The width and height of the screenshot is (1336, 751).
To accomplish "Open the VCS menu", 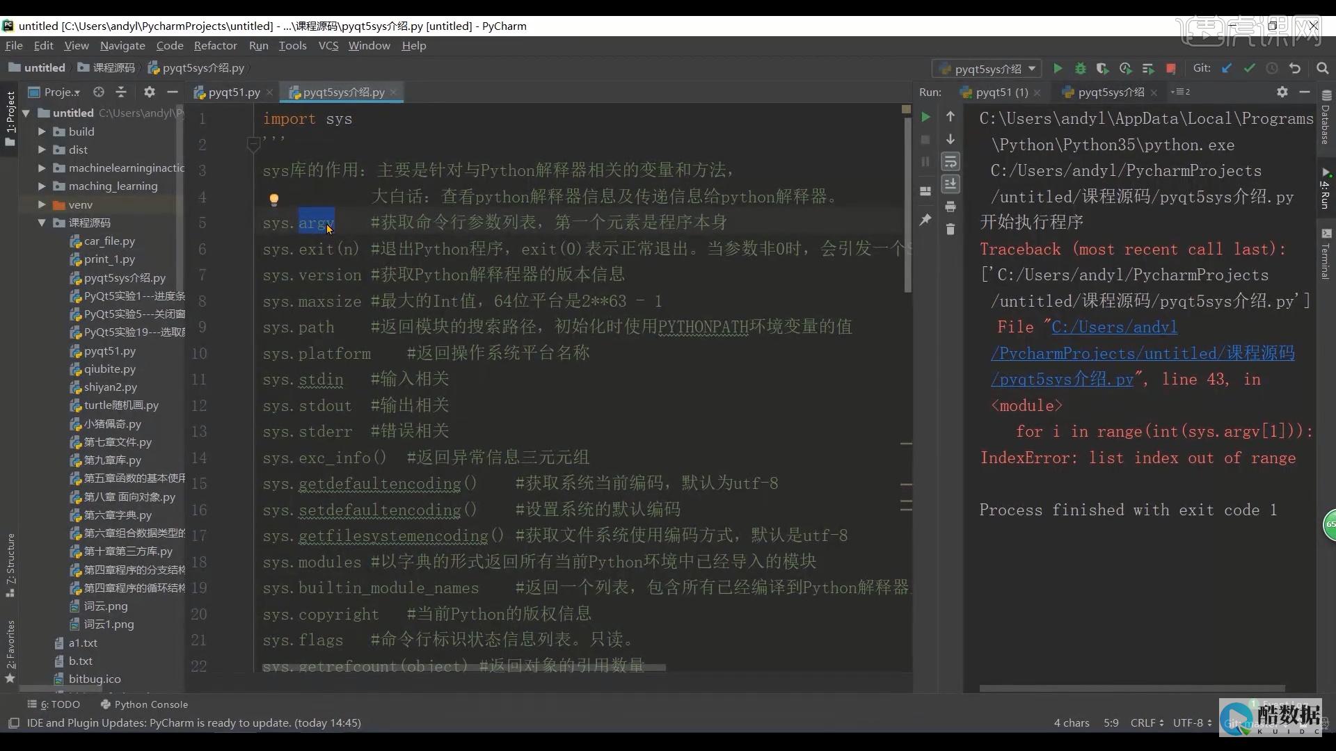I will coord(328,45).
